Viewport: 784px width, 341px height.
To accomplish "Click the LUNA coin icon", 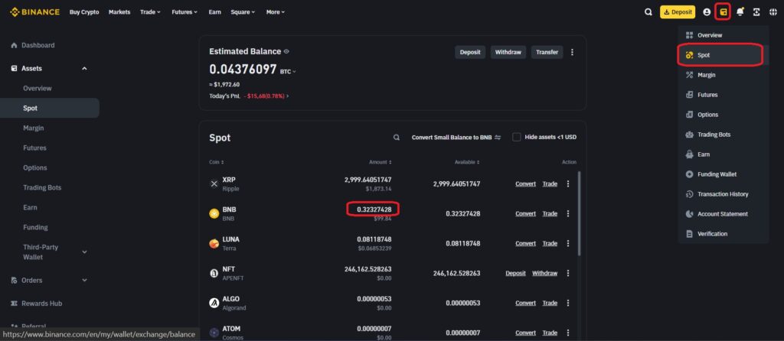I will (x=214, y=244).
